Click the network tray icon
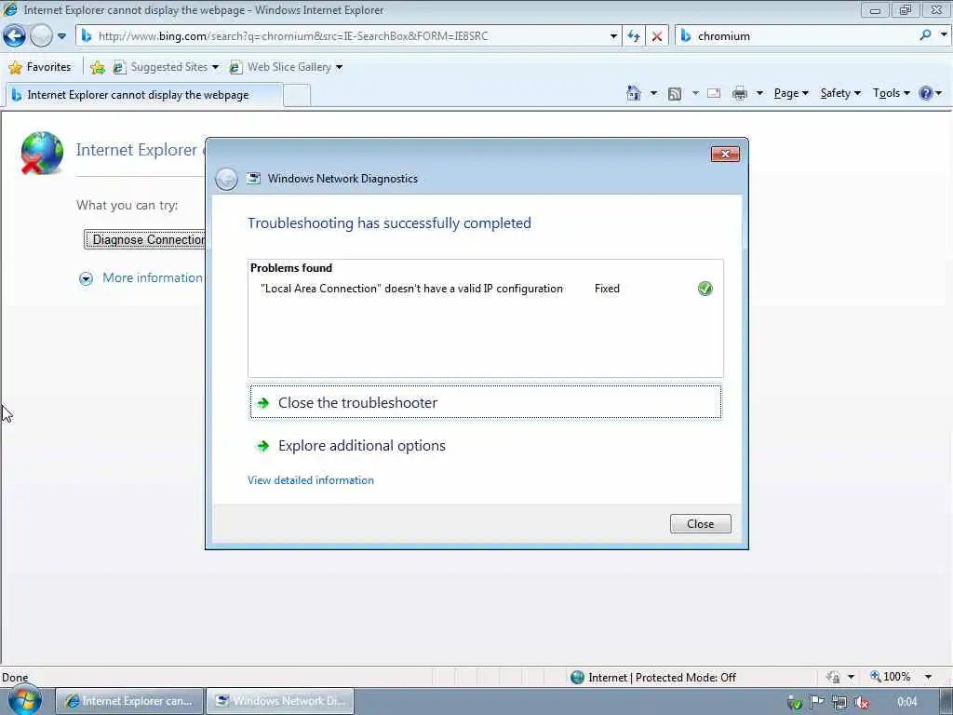The height and width of the screenshot is (715, 953). (839, 702)
